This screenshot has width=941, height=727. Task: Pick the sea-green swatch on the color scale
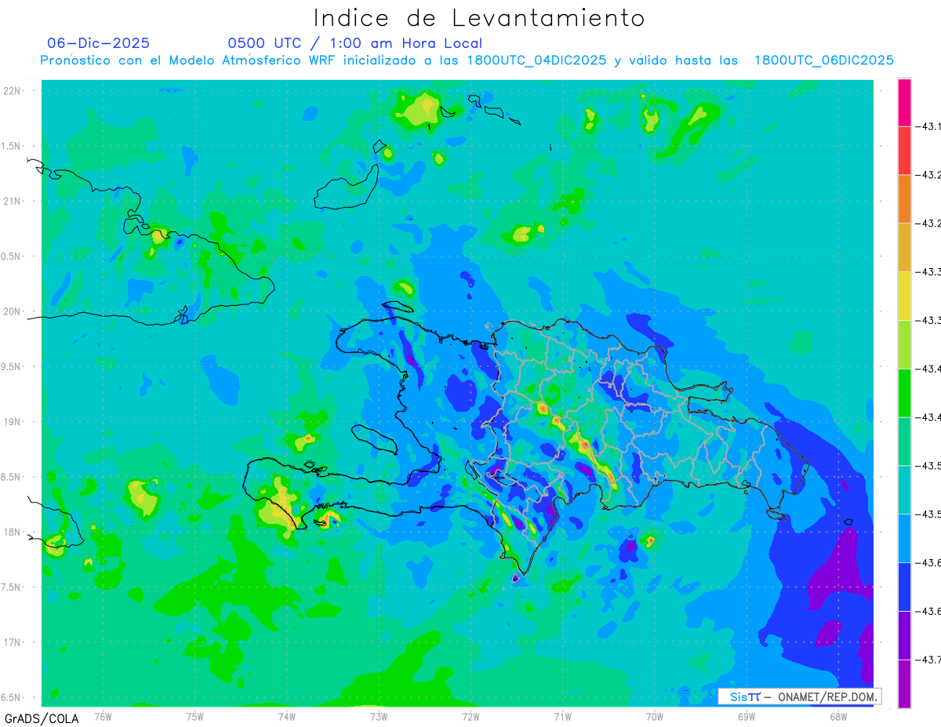coord(904,442)
